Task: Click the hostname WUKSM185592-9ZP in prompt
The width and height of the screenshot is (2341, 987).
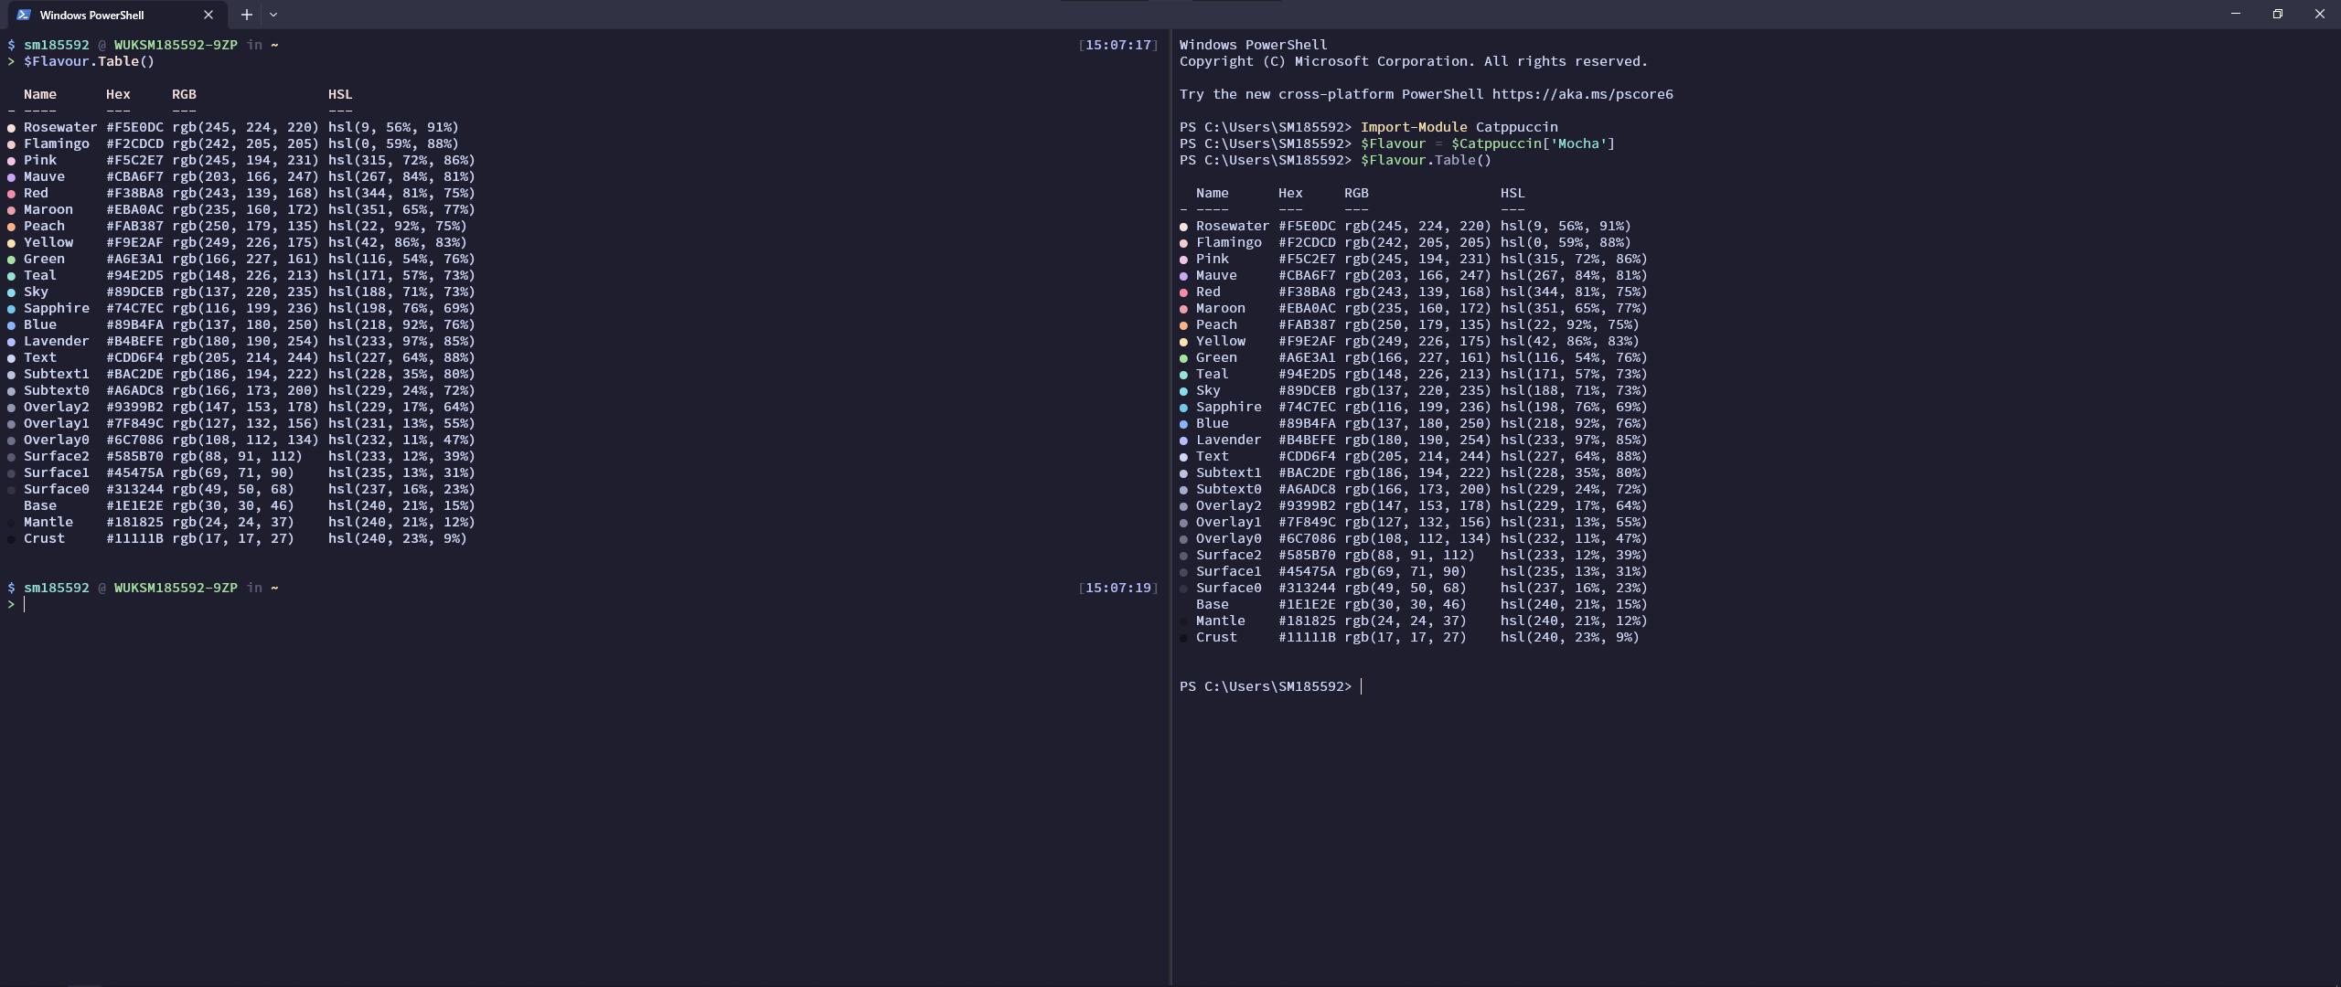Action: click(x=175, y=45)
